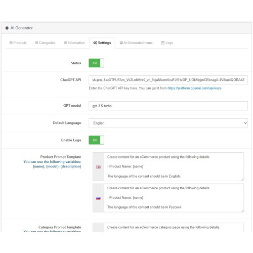The height and width of the screenshot is (253, 253).
Task: Open the Logs tab
Action: [x=167, y=43]
